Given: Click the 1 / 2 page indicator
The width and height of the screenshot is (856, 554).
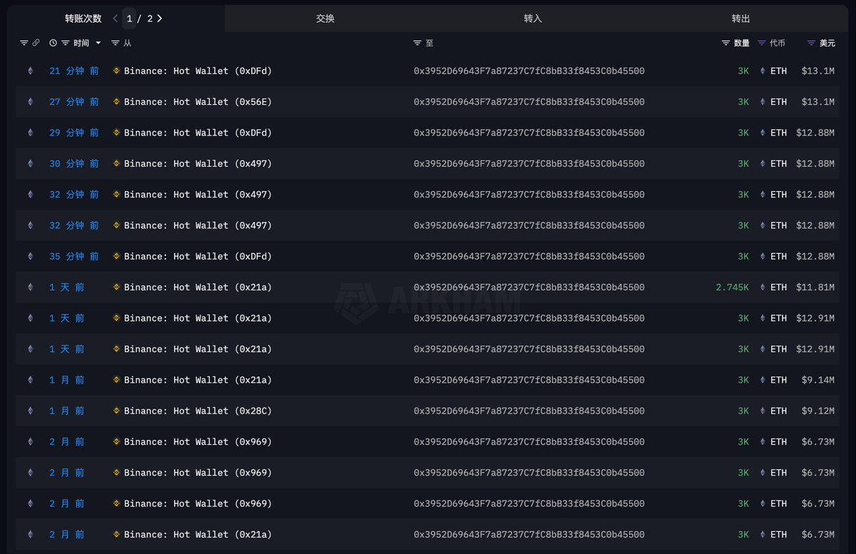Looking at the screenshot, I should point(139,19).
